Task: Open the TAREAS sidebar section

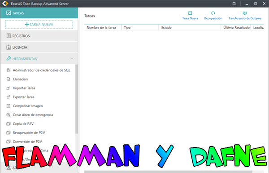Action: tap(39, 13)
